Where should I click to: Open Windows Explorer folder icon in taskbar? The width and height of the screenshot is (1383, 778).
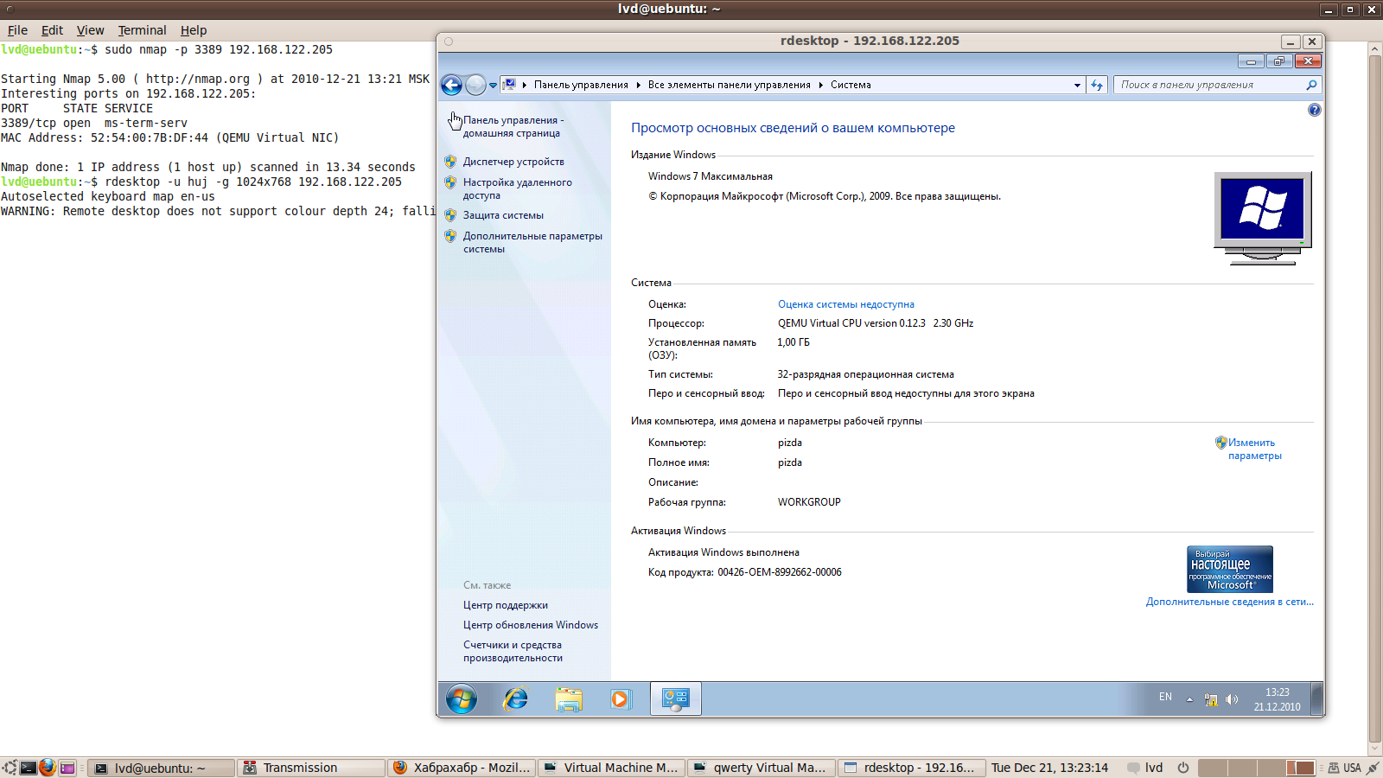tap(568, 698)
